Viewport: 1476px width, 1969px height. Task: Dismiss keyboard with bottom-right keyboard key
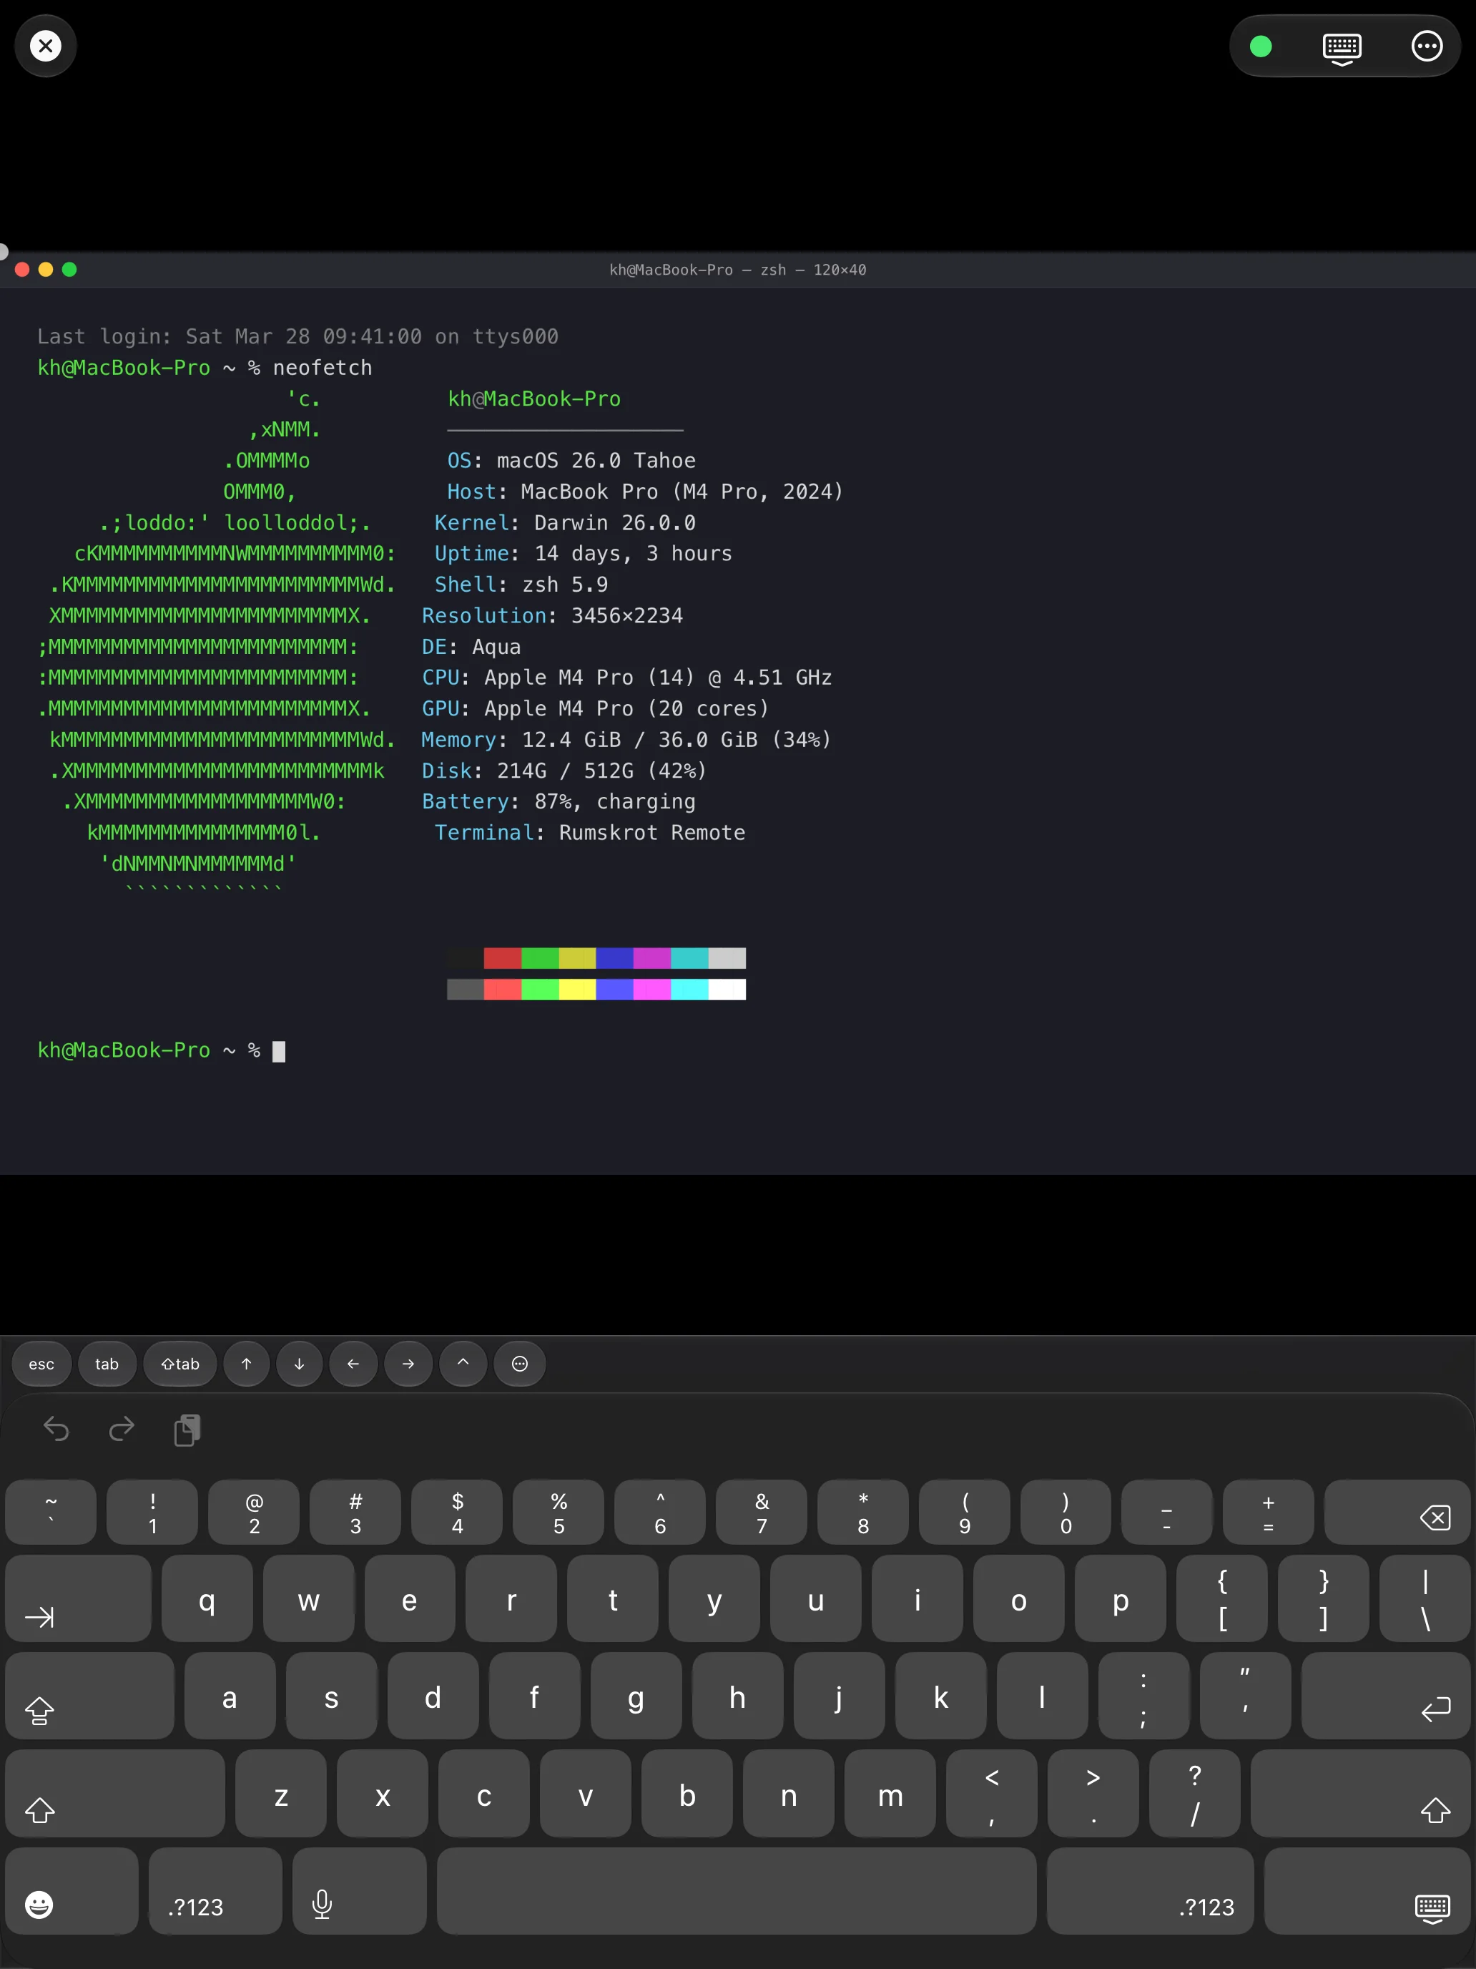tap(1367, 1891)
